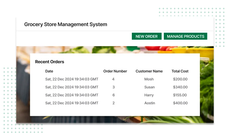Click the $155.00 total cost value
This screenshot has width=230, height=139.
pyautogui.click(x=180, y=95)
